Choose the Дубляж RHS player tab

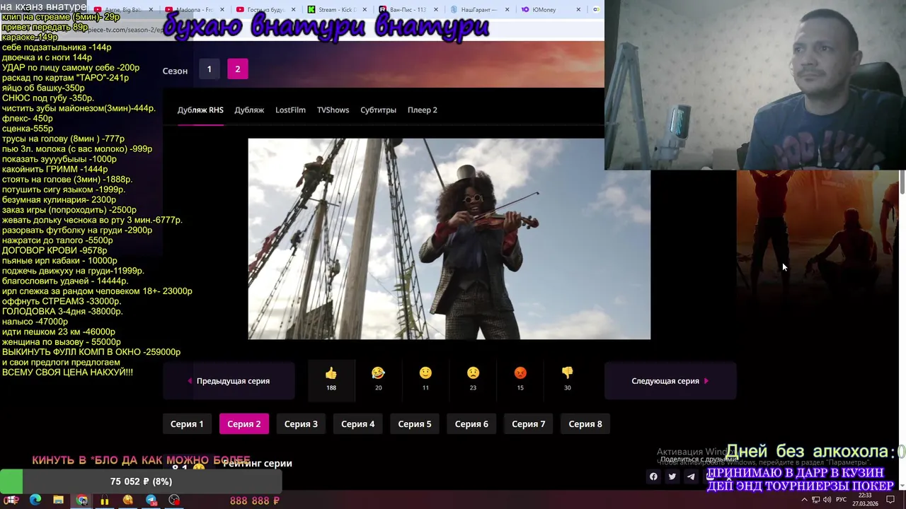click(x=200, y=110)
